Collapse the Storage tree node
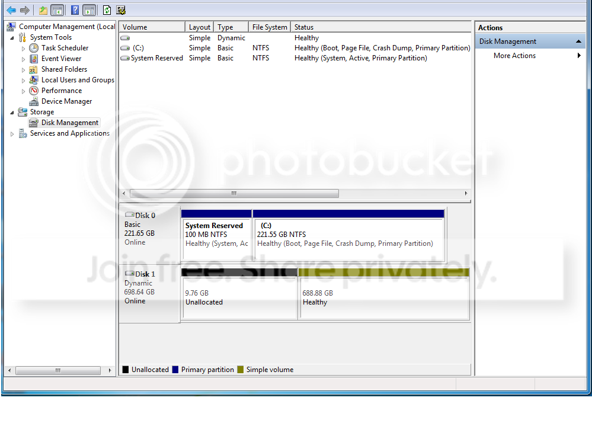 tap(12, 112)
